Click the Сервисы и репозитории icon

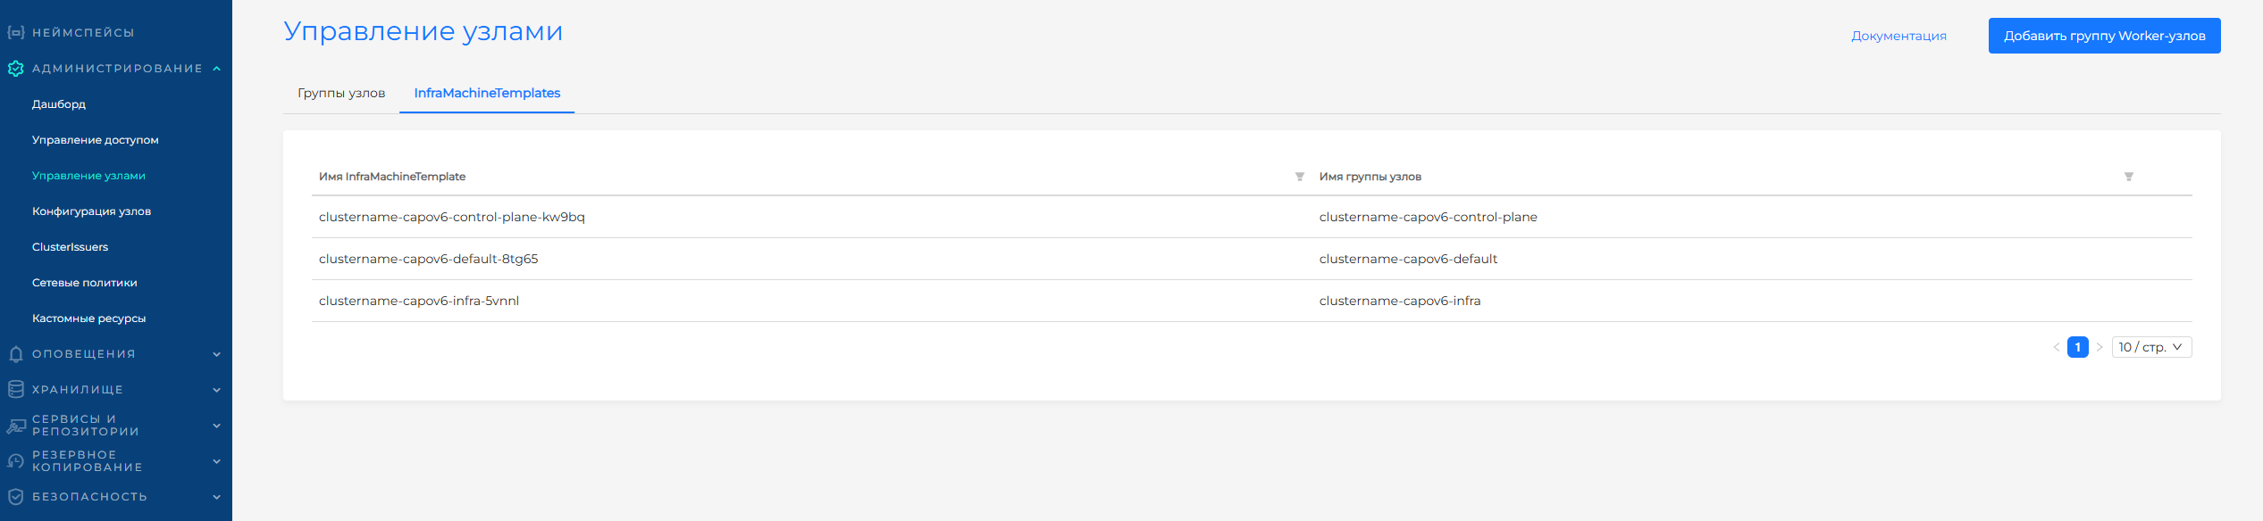(x=15, y=426)
